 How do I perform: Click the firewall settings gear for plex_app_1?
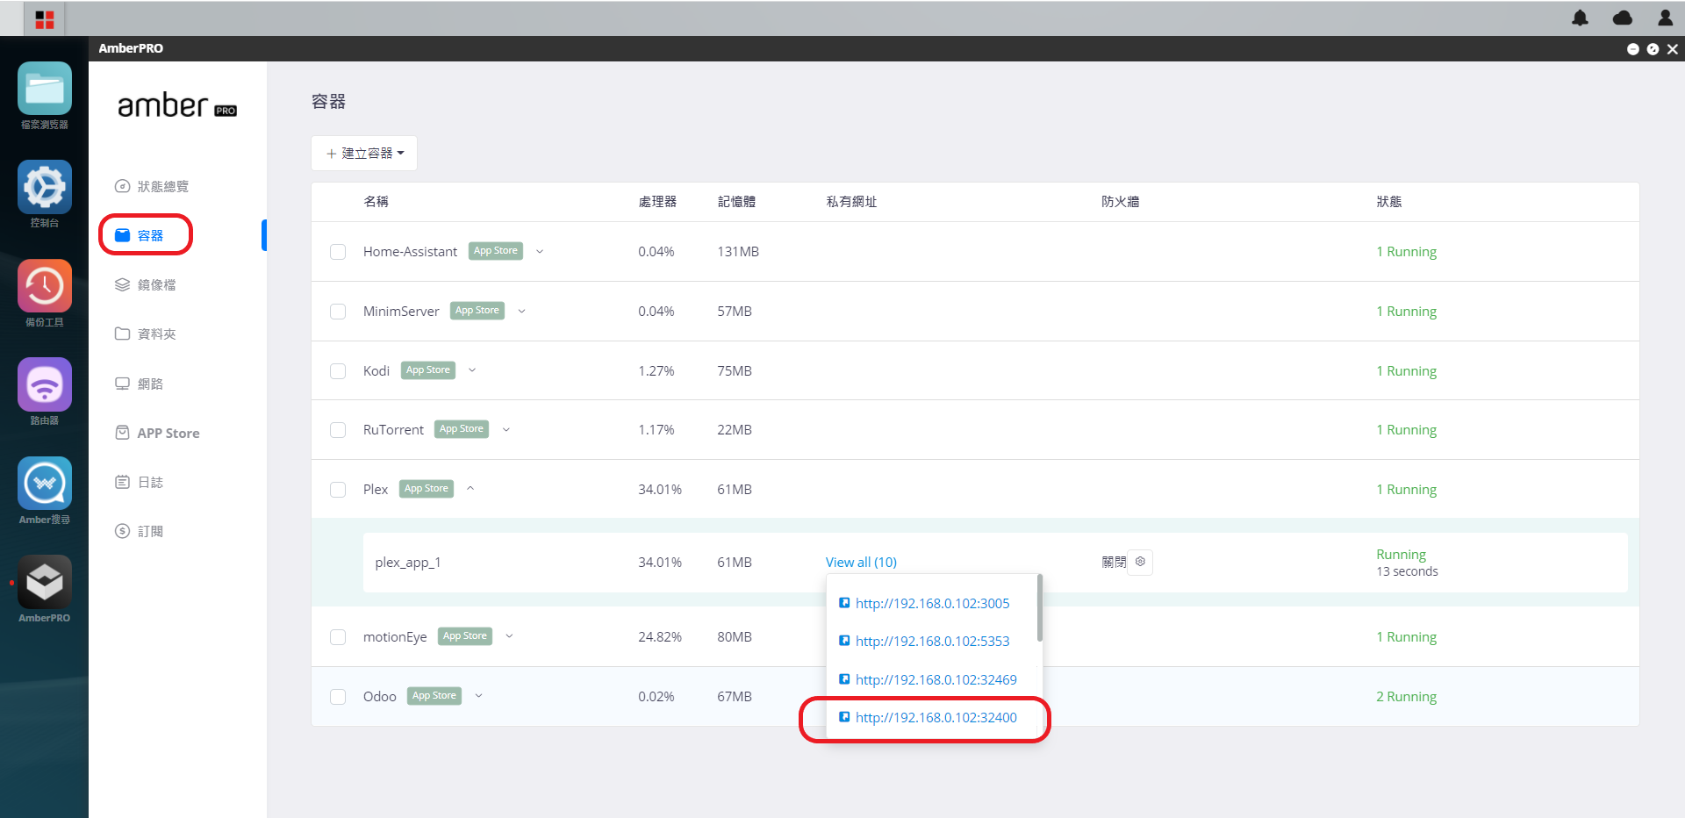[1140, 562]
